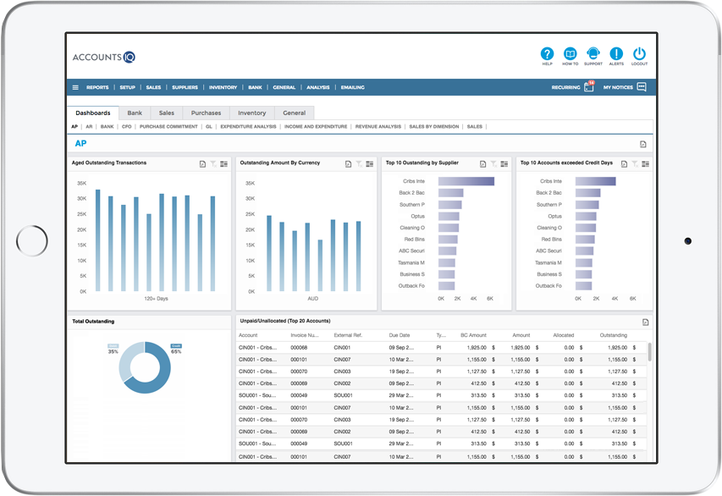Click 'Tasmania M' label in Outstanding by Supplier chart
The height and width of the screenshot is (496, 722).
(x=411, y=263)
